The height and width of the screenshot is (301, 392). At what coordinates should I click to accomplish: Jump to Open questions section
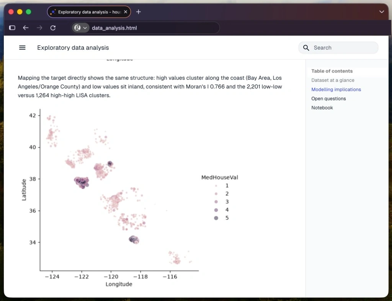(x=328, y=98)
